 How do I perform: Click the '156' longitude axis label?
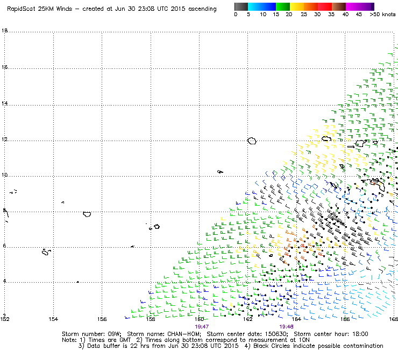[102, 319]
